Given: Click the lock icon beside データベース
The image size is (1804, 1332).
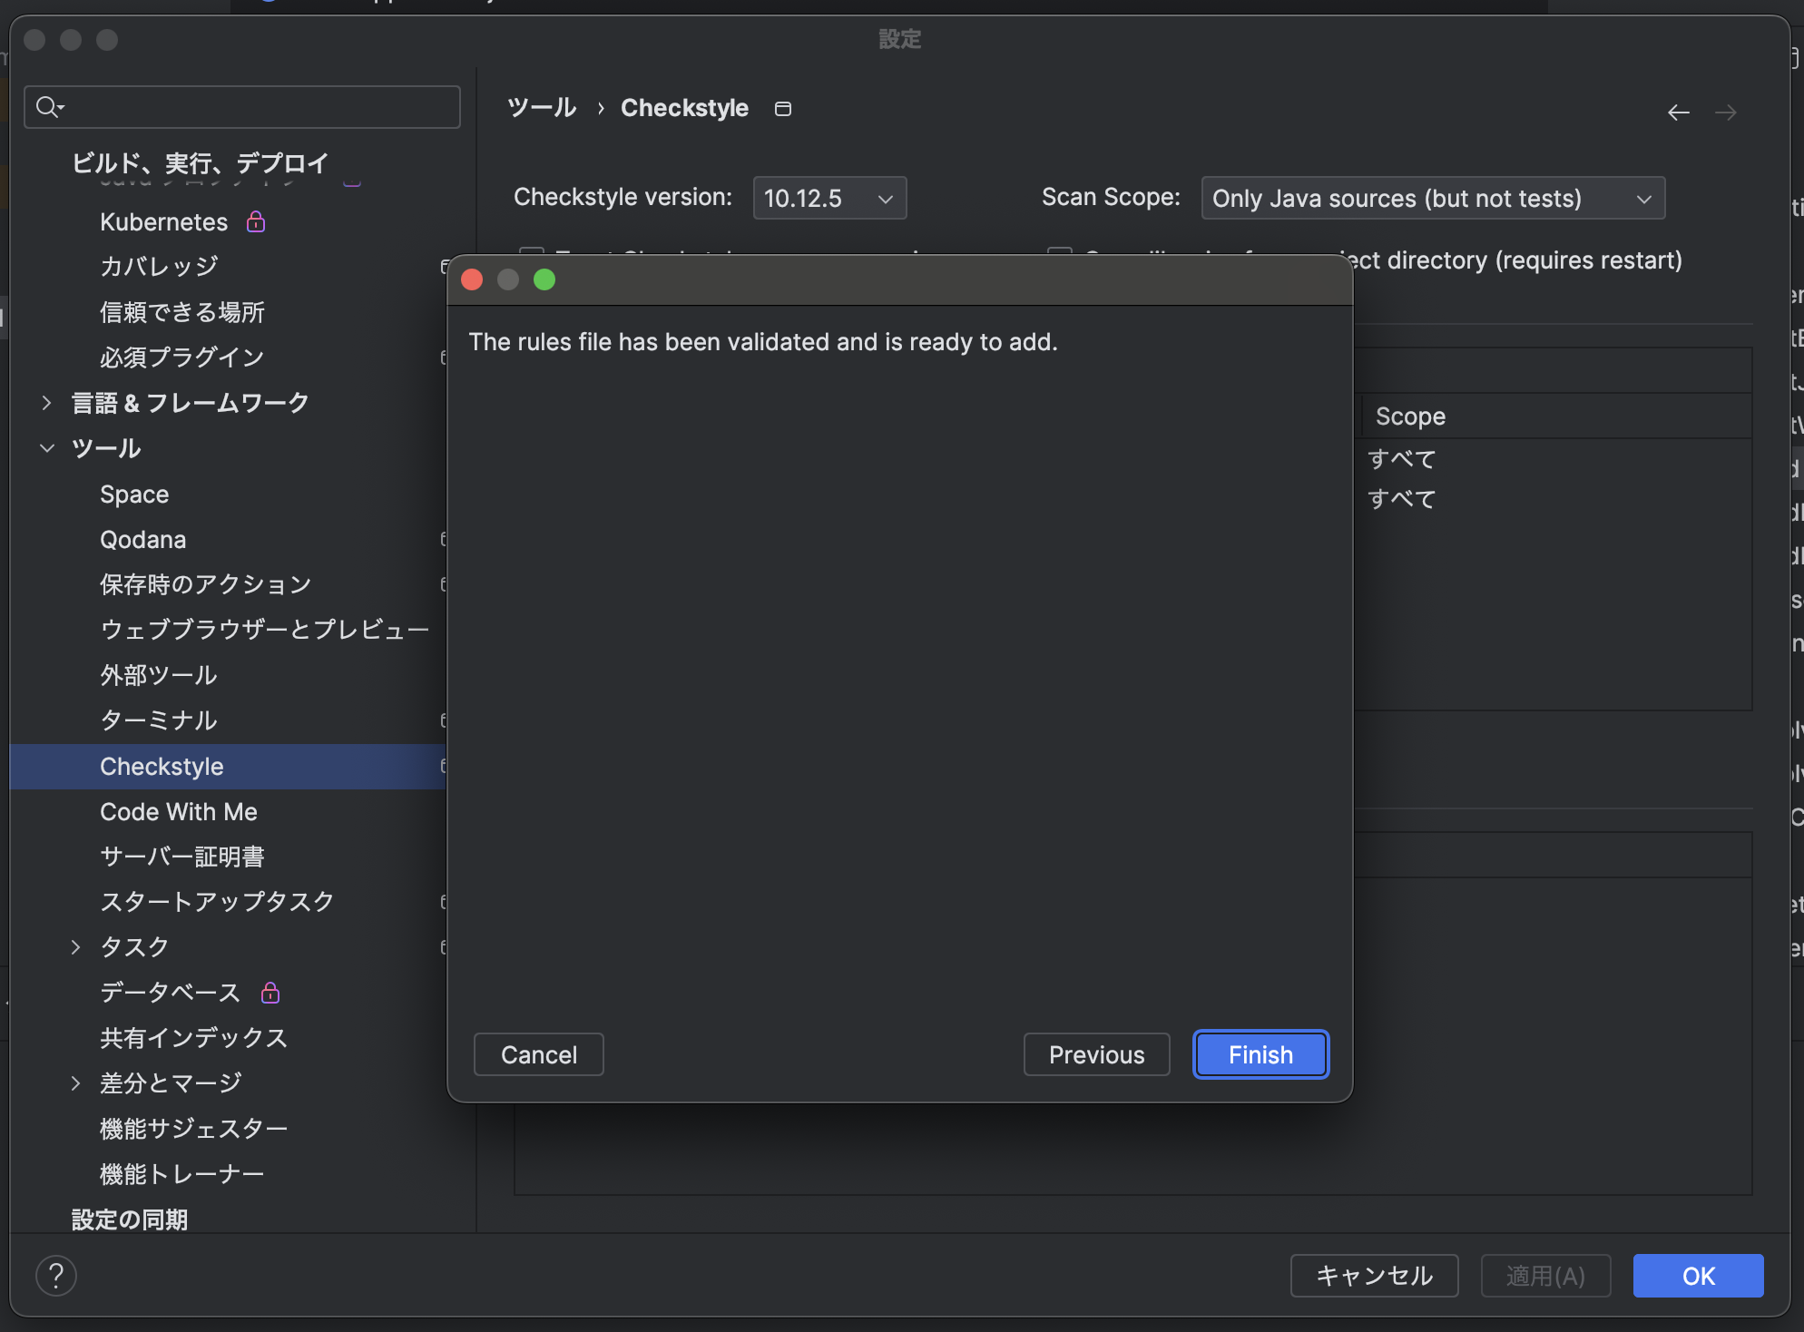Looking at the screenshot, I should tap(270, 993).
